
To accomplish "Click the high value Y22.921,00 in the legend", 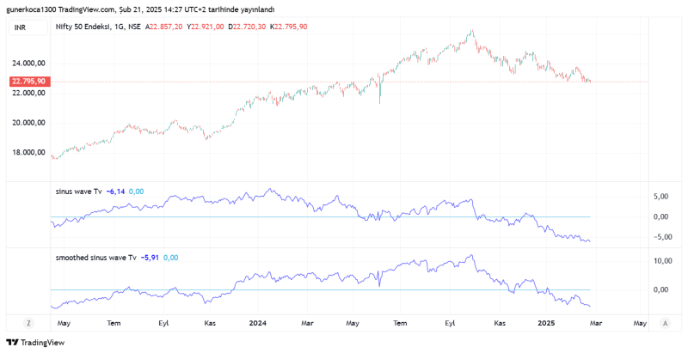I will tap(206, 27).
